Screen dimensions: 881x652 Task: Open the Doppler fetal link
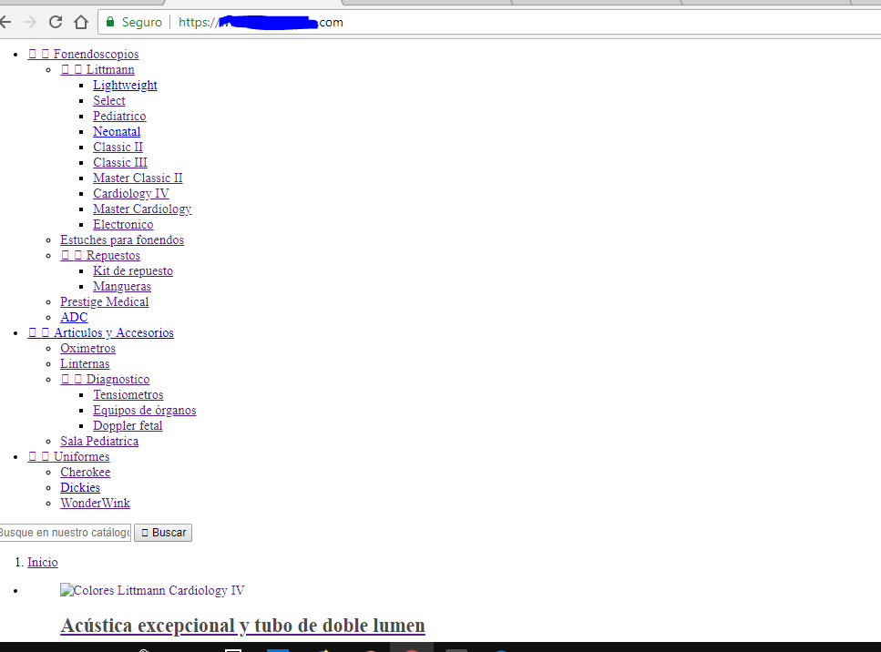128,425
